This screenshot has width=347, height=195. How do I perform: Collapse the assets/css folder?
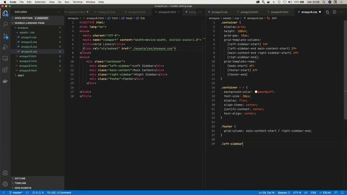pyautogui.click(x=27, y=32)
